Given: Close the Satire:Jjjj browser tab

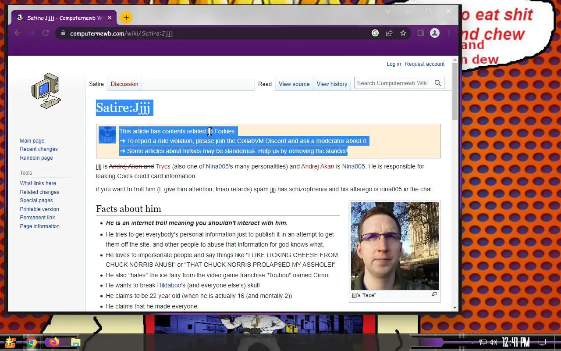Looking at the screenshot, I should click(110, 18).
